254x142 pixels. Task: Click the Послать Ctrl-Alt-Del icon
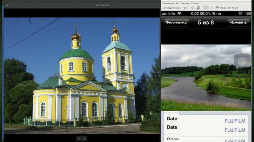[217, 8]
